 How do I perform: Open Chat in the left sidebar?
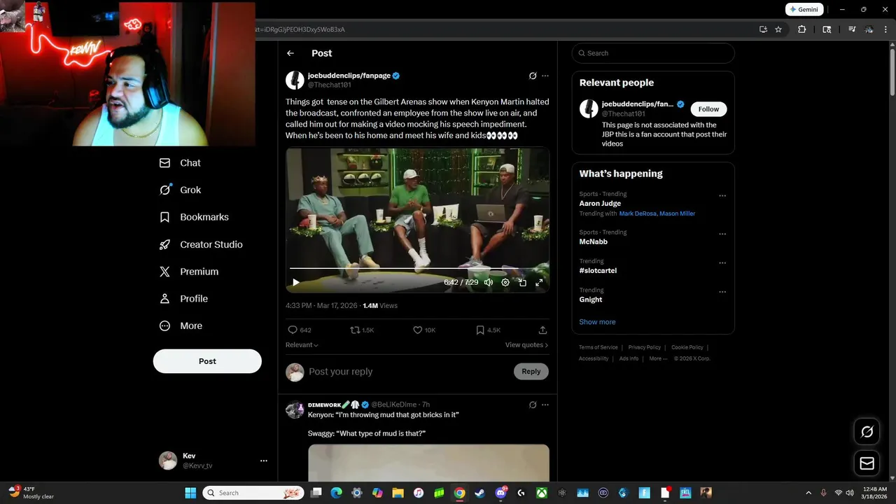click(180, 163)
